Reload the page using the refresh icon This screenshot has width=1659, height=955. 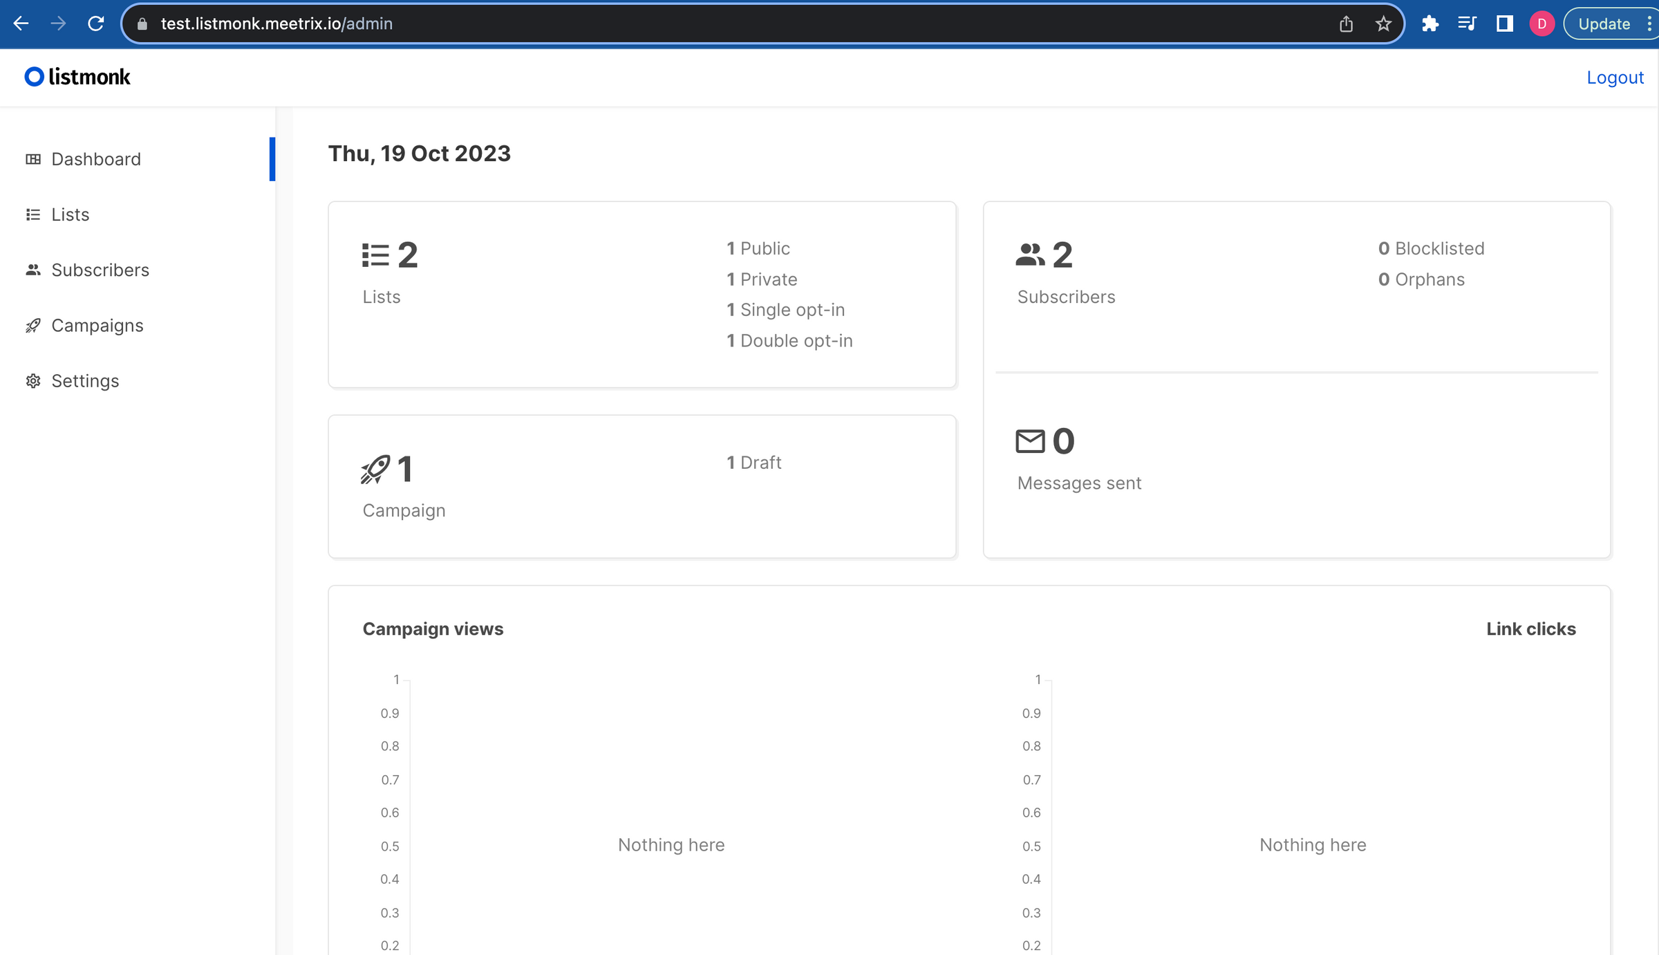point(97,23)
